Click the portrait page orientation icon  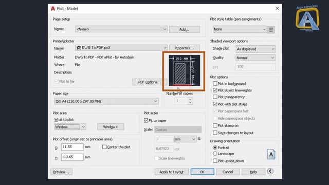coord(271,154)
